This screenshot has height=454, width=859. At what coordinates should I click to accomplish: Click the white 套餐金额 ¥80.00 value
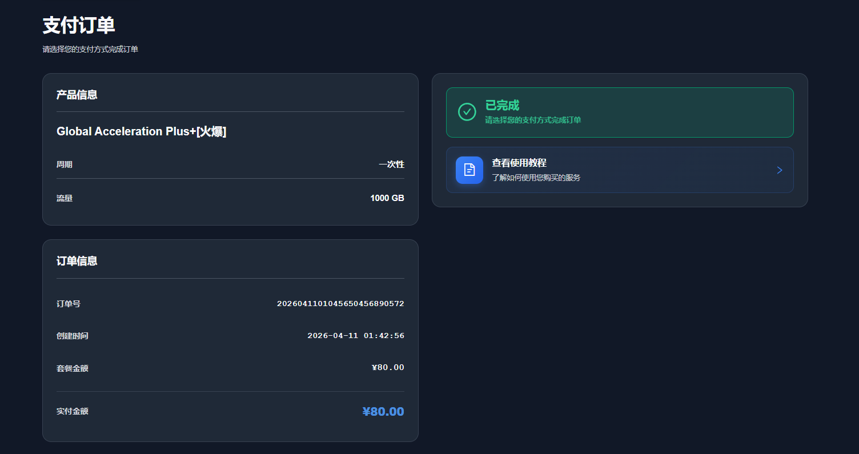388,368
